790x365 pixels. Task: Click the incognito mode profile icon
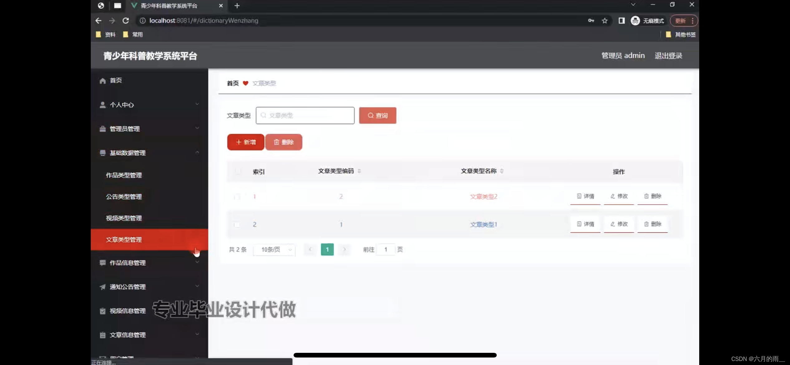[635, 21]
